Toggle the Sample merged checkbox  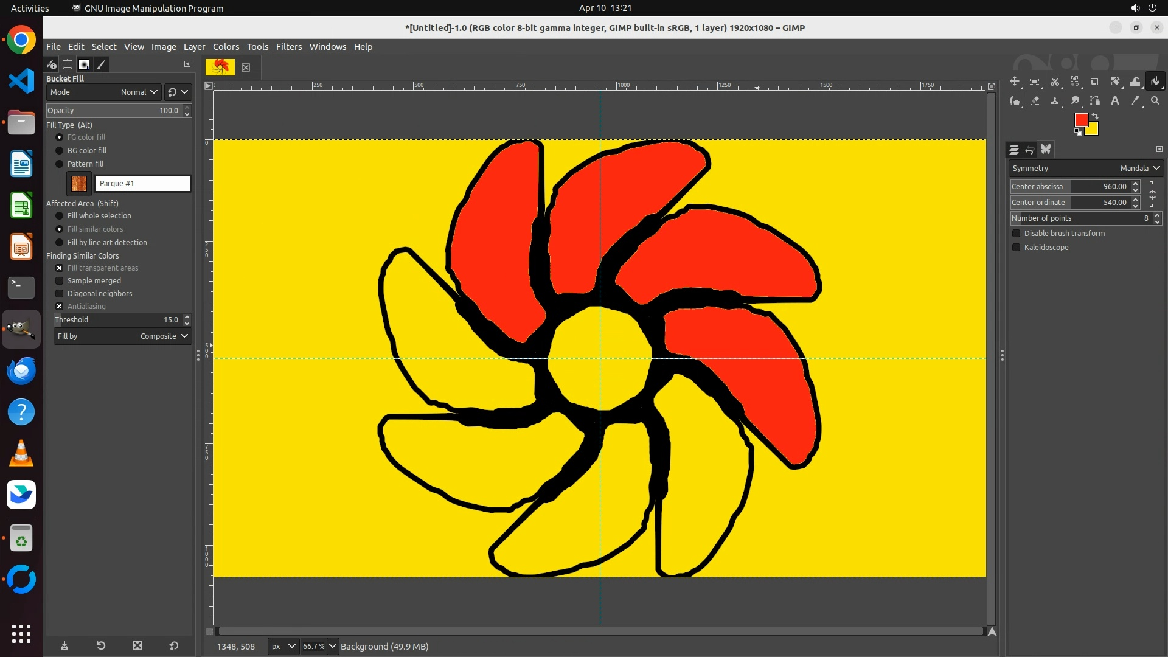(60, 281)
